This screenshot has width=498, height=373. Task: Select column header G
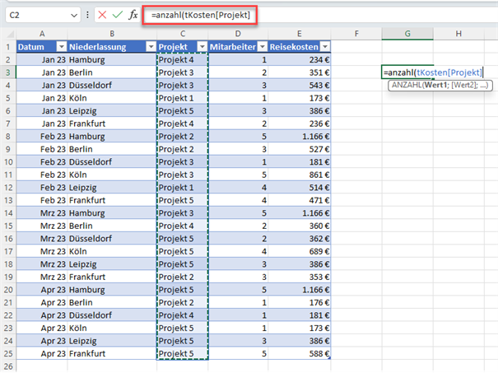point(407,33)
